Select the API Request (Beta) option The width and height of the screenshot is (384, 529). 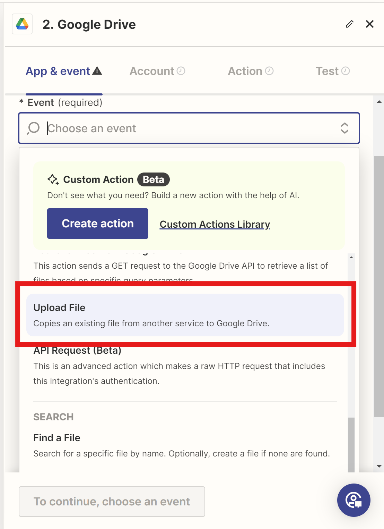pyautogui.click(x=185, y=366)
